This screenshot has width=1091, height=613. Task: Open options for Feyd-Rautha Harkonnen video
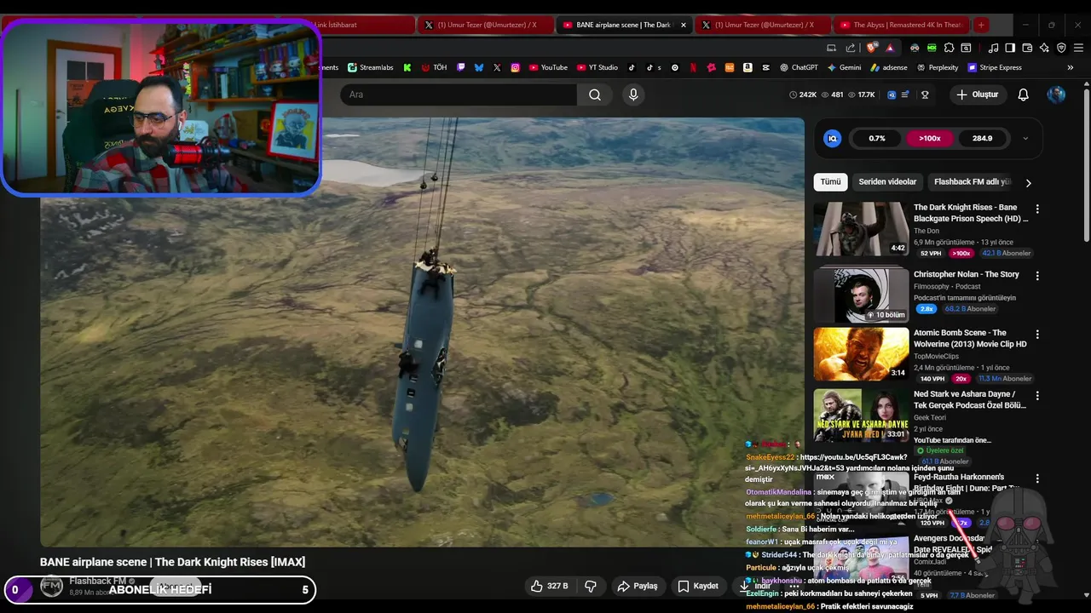[1037, 479]
